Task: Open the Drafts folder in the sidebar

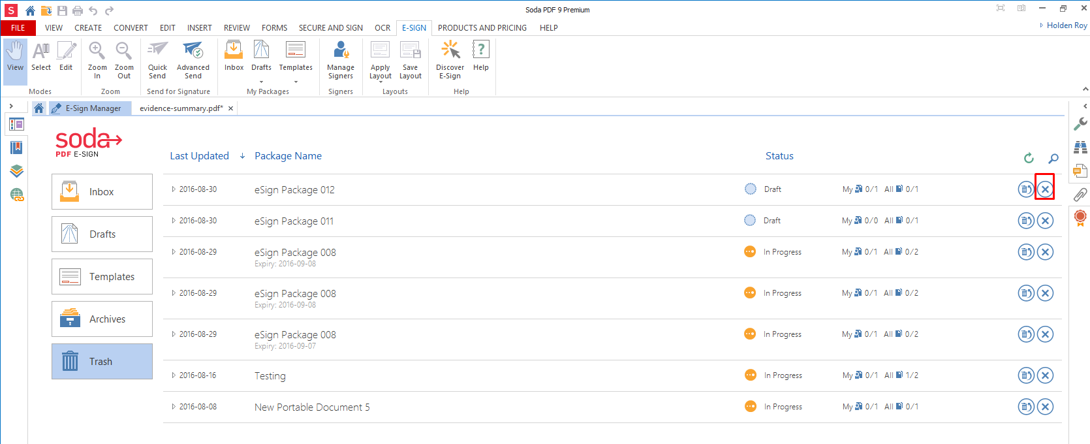Action: (x=102, y=234)
